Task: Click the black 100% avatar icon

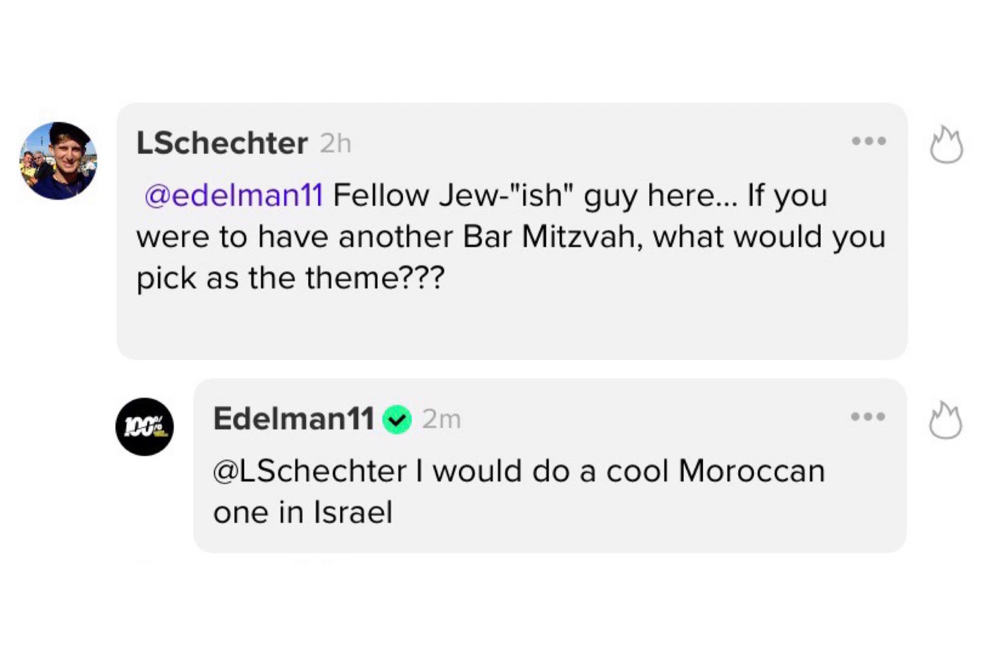Action: click(x=144, y=426)
